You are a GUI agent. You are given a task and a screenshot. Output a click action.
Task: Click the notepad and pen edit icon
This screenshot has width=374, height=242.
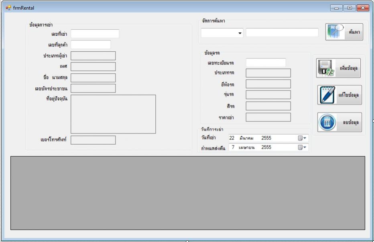pos(327,95)
